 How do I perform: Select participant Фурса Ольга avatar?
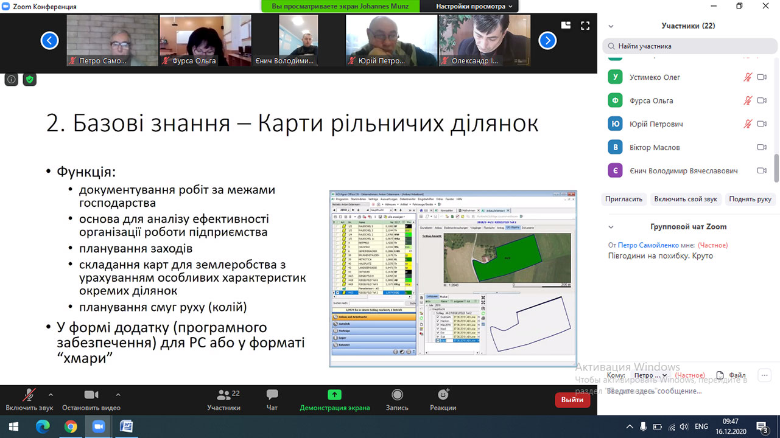tap(615, 100)
